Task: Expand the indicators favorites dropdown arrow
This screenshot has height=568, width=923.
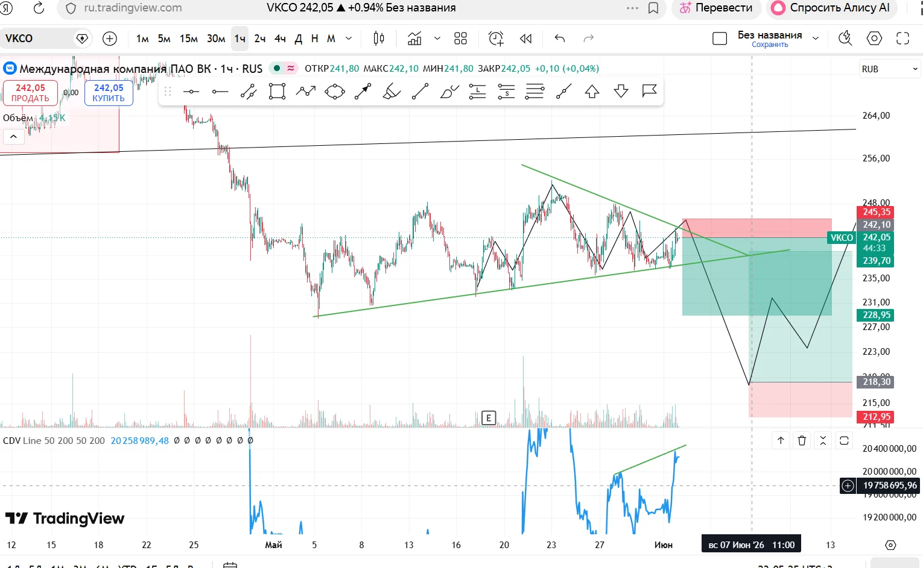Action: click(x=437, y=39)
